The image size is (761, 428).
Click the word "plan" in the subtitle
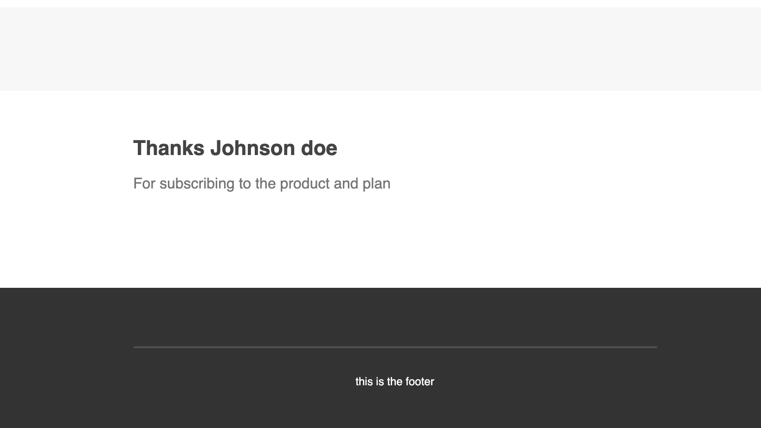(376, 184)
